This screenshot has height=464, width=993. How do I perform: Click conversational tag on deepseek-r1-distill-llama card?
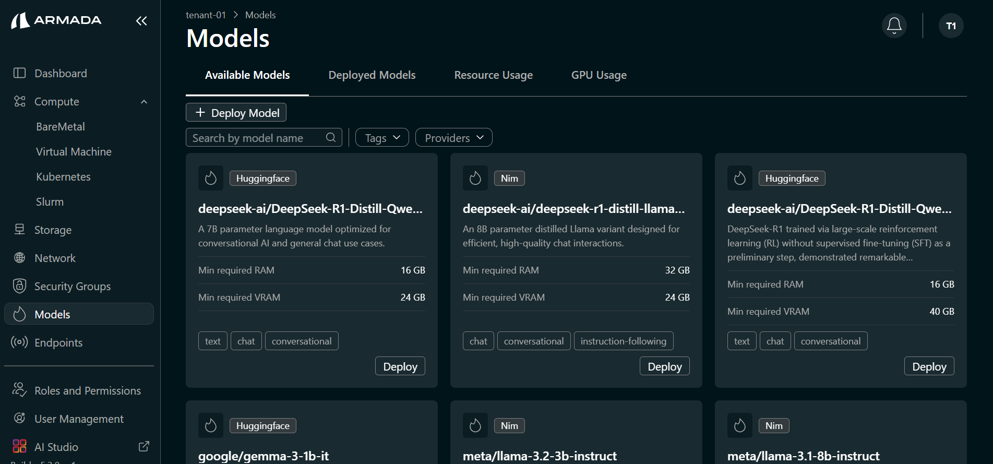(534, 341)
